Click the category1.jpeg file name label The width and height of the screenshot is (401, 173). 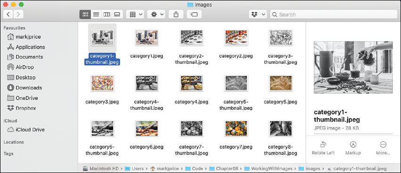coord(146,56)
